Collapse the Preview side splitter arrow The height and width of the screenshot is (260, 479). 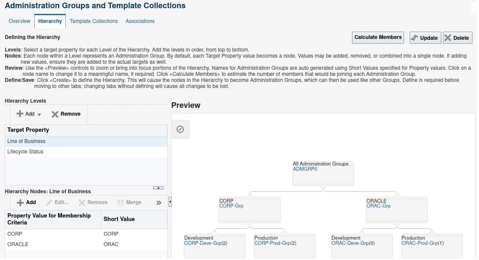click(170, 201)
